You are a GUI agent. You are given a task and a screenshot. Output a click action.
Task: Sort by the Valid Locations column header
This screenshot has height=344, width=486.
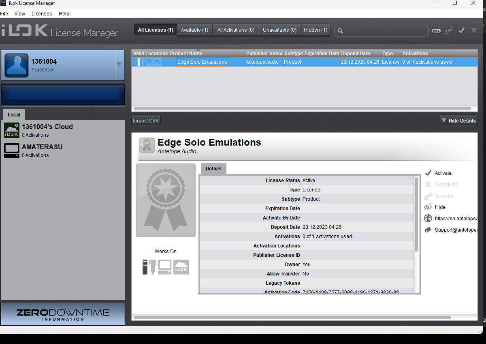coord(150,54)
